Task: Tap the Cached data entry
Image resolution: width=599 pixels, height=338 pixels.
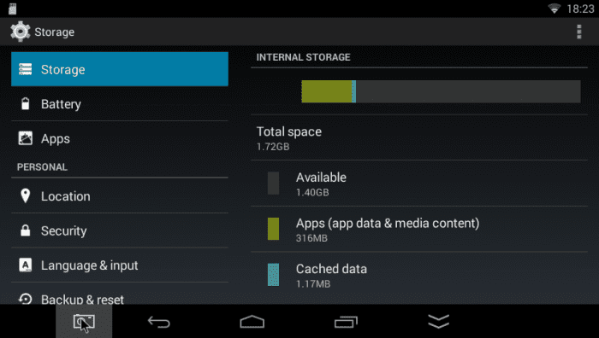Action: tap(419, 275)
